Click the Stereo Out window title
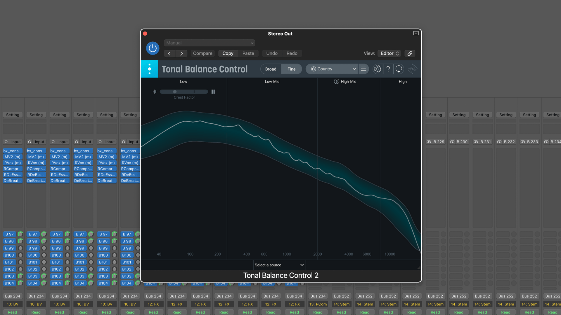 280,34
